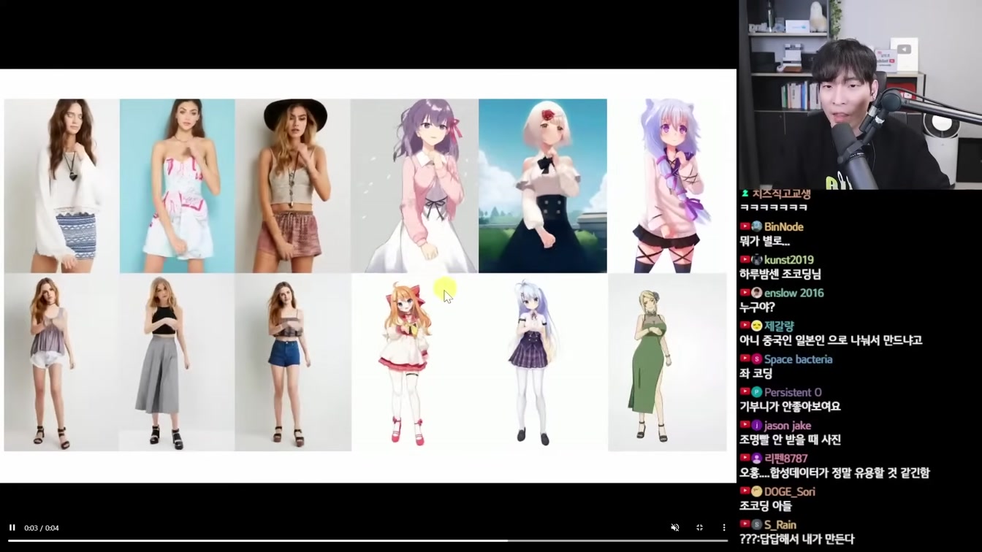Screen dimensions: 982x552
Task: Click the message starting '아니 중국인 일본인'
Action: (x=831, y=340)
